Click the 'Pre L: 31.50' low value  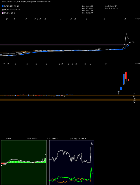pyautogui.click(x=87, y=11)
